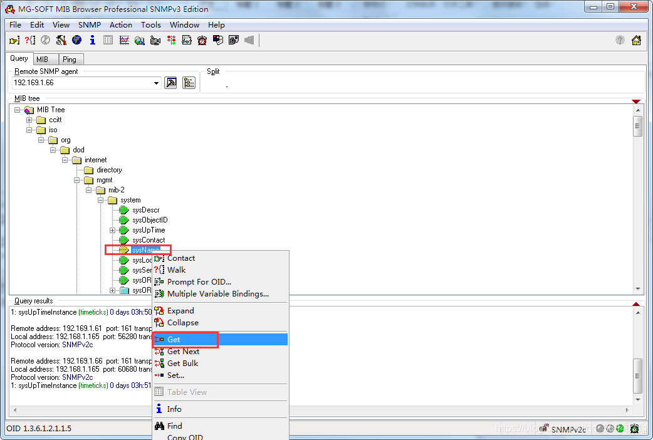Click the SNMPv2c text in status bar

click(568, 429)
